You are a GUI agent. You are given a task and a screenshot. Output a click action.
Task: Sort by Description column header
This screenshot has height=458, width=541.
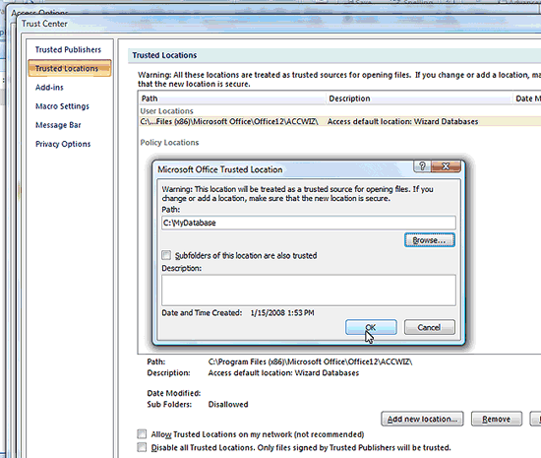(x=419, y=98)
